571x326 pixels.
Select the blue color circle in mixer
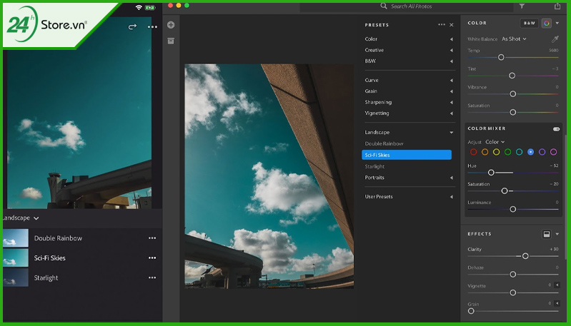(530, 152)
